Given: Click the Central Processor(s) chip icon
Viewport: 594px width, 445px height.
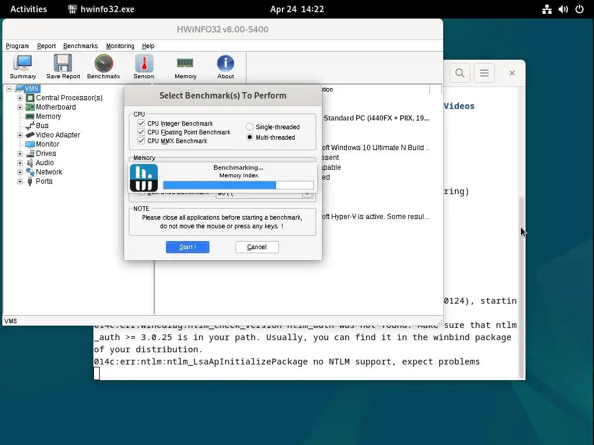Looking at the screenshot, I should click(x=30, y=98).
